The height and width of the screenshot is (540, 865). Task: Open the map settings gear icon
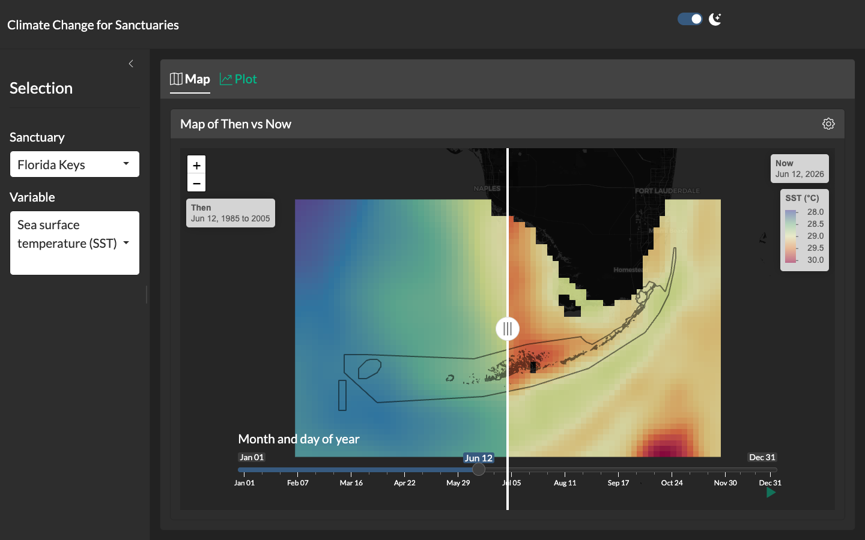828,124
